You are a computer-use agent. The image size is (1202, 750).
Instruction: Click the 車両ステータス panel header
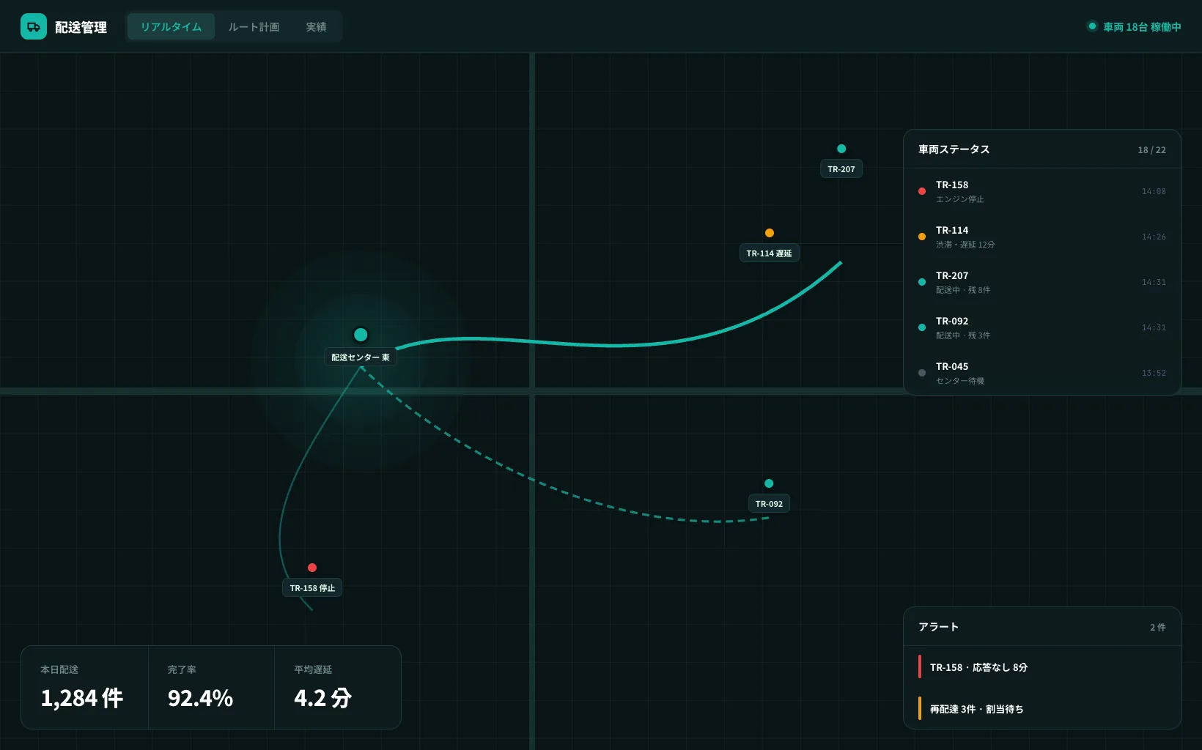[x=1042, y=149]
